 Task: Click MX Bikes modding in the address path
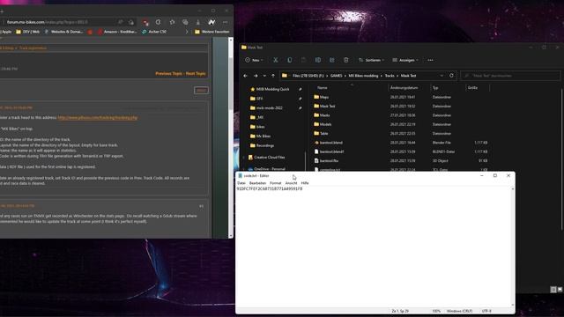[363, 76]
